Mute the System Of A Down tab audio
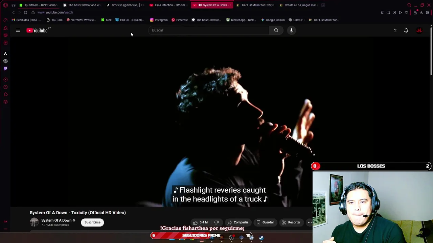The width and height of the screenshot is (433, 243). [x=200, y=5]
